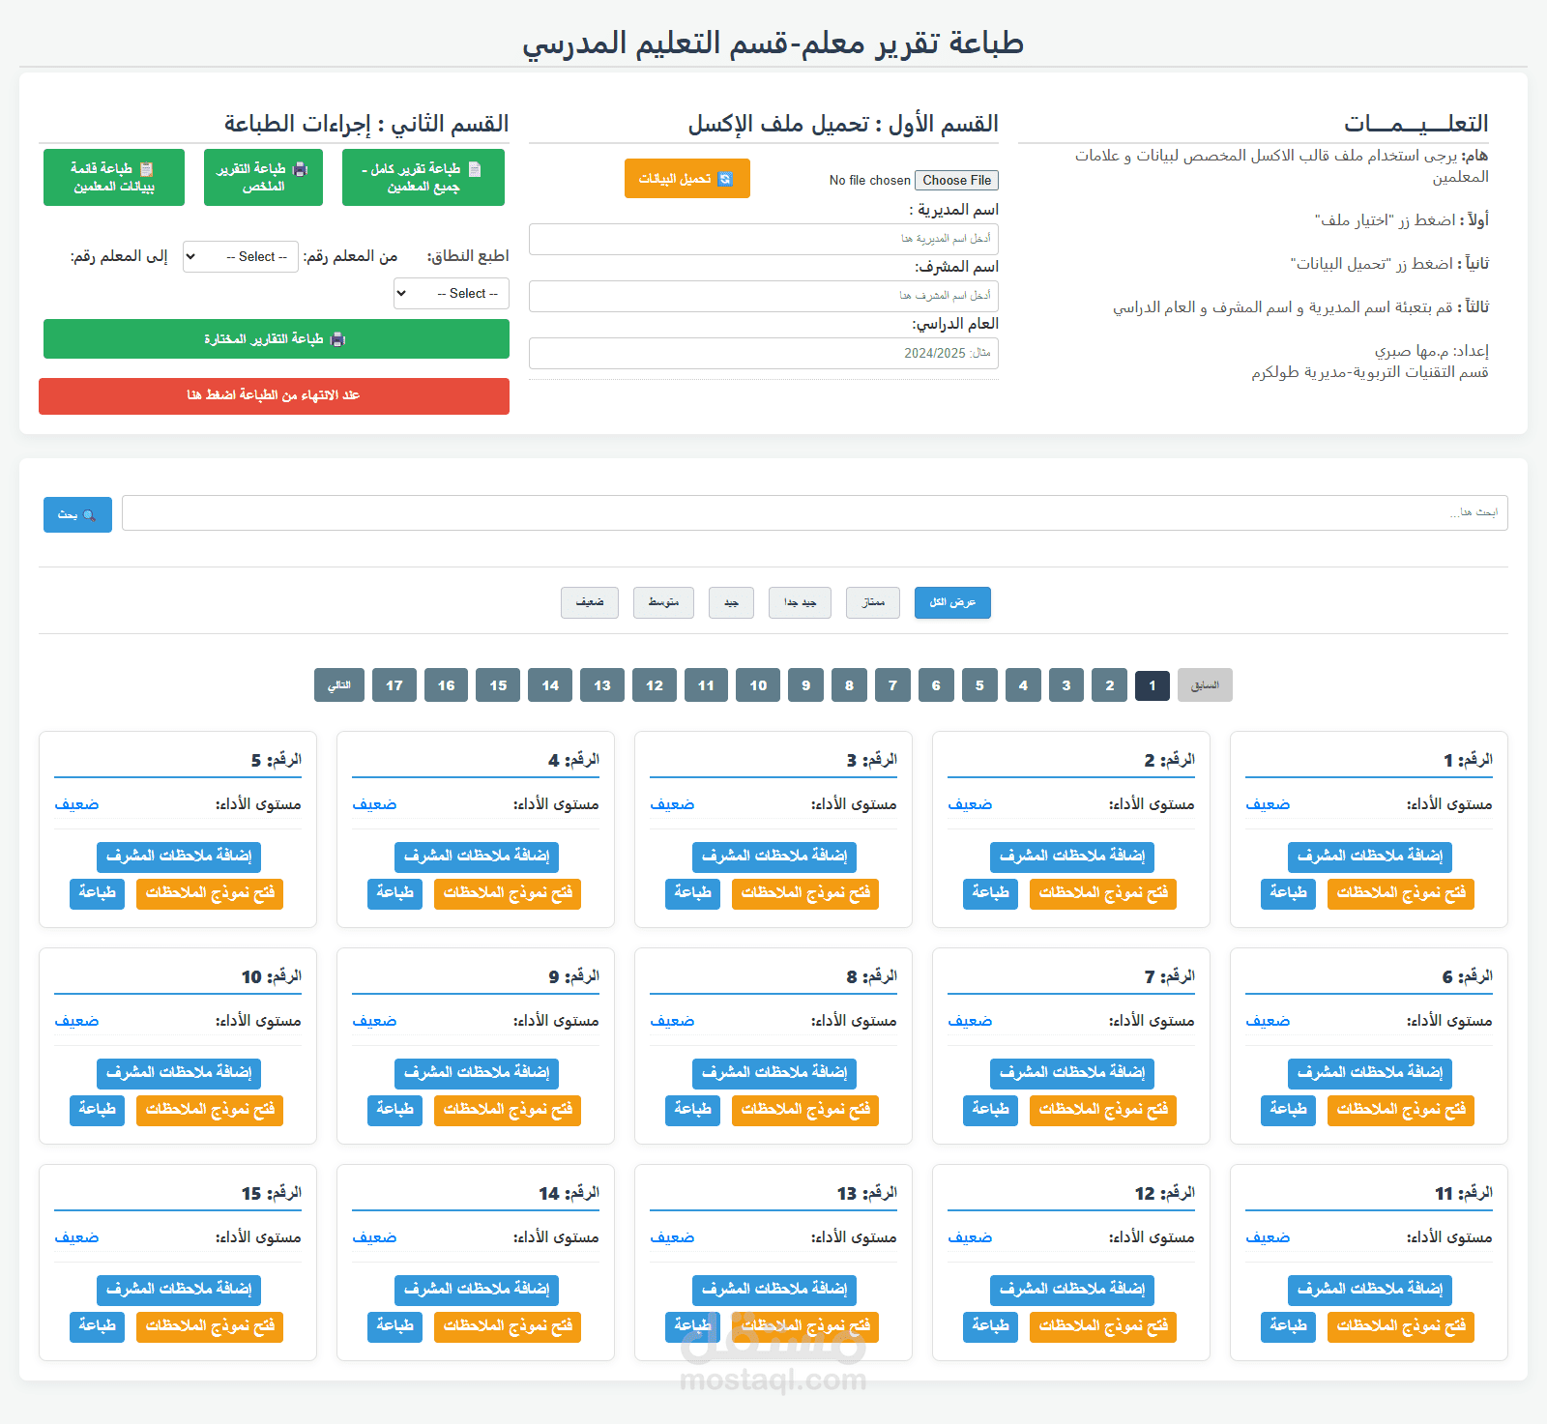Screen dimensions: 1547x1424
Task: Focus the directorate name input field
Action: tap(764, 239)
